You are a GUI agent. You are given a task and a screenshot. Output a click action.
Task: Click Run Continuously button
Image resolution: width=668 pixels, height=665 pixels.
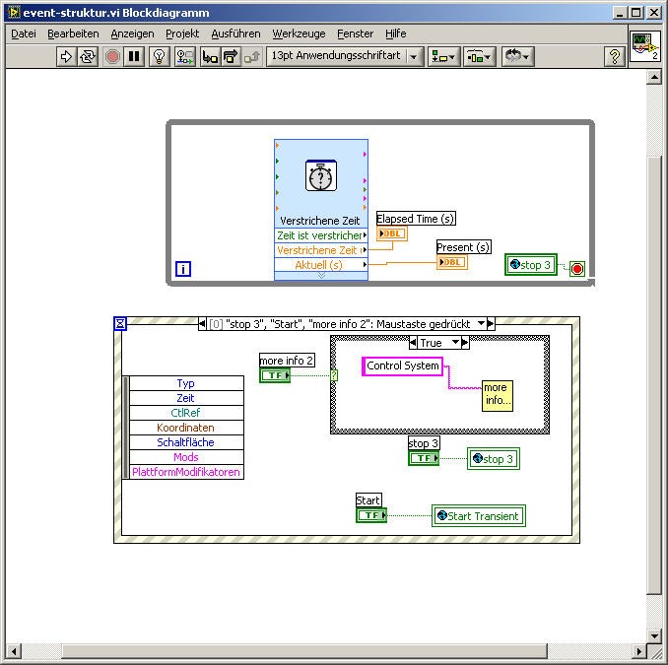pyautogui.click(x=88, y=56)
